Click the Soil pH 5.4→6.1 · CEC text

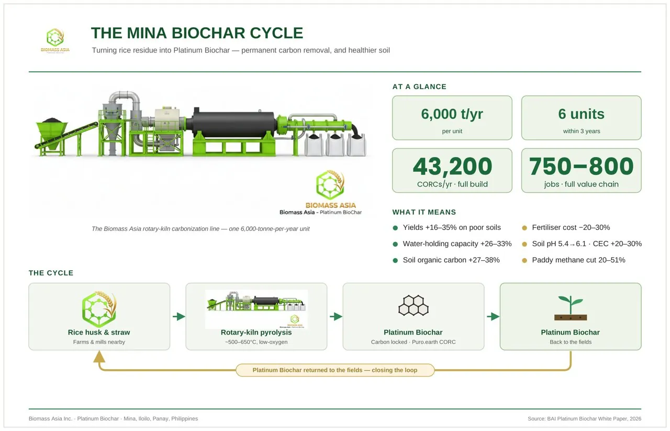coord(587,244)
